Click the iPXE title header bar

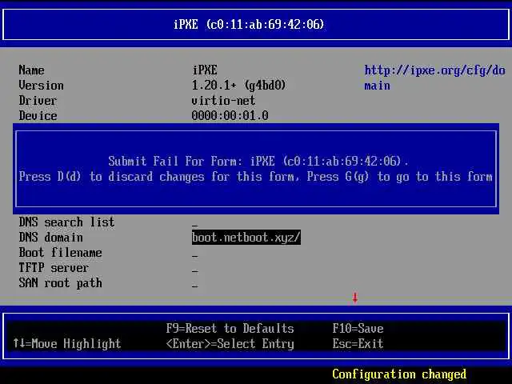(x=256, y=25)
